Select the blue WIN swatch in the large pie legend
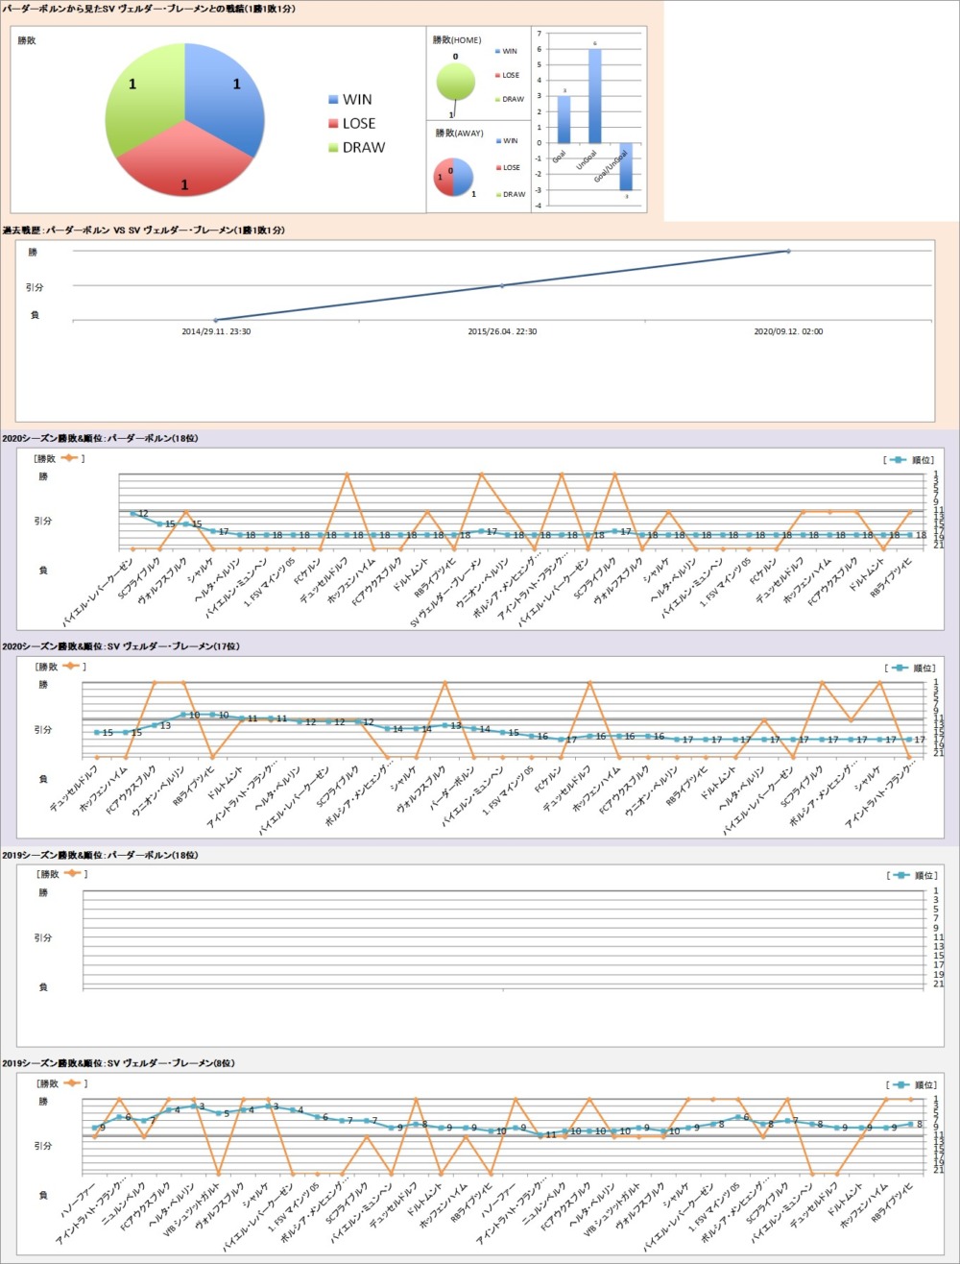 click(333, 100)
